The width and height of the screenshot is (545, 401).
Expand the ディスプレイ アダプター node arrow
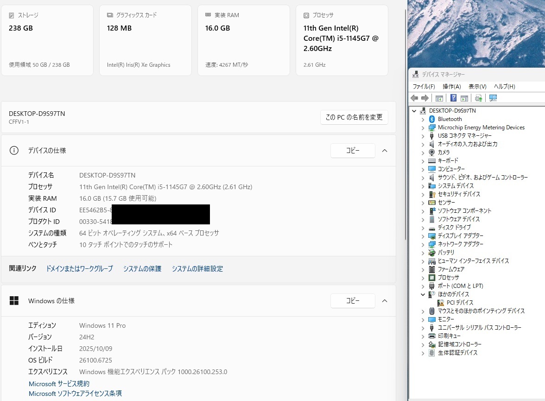pyautogui.click(x=423, y=236)
